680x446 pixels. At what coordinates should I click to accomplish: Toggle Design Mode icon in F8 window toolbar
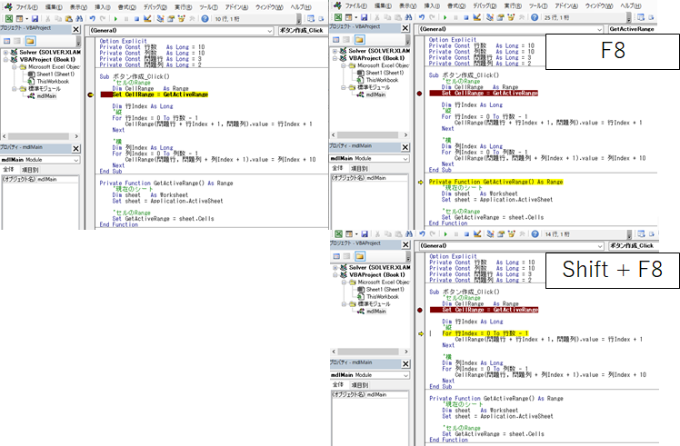(476, 17)
